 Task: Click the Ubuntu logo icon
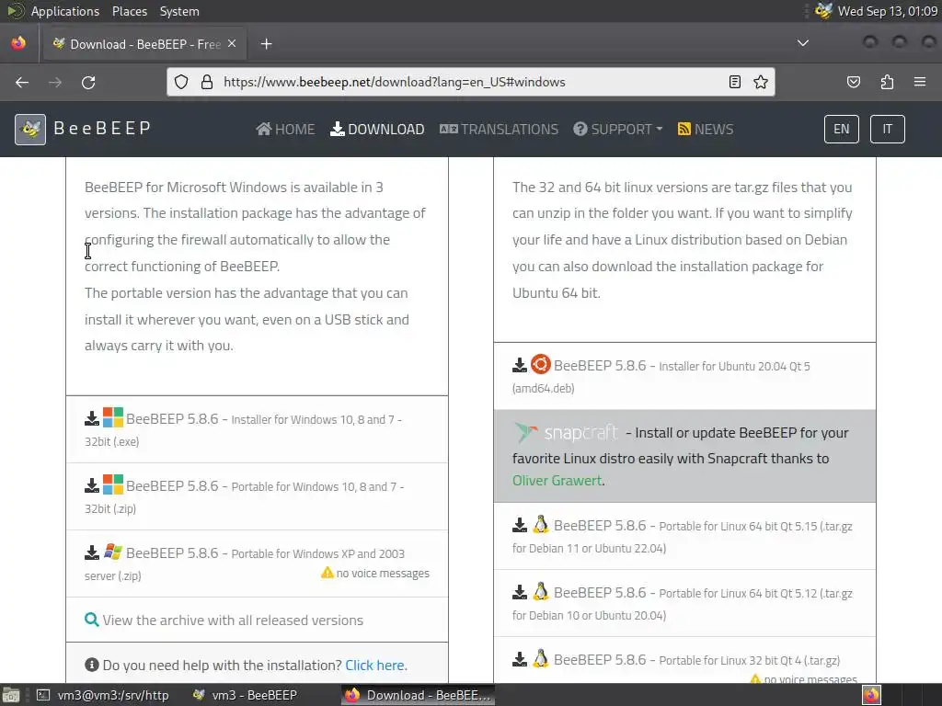(541, 364)
